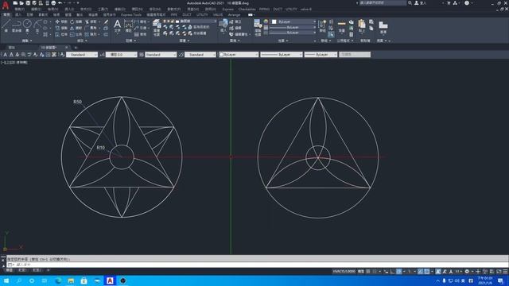Image resolution: width=509 pixels, height=286 pixels.
Task: Choose the Mirror tool
Action: pyautogui.click(x=76, y=28)
